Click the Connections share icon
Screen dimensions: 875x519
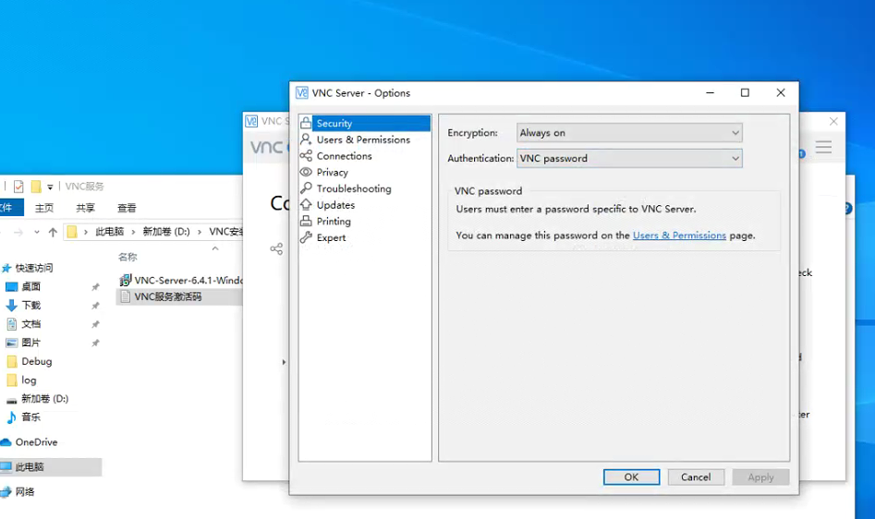306,155
